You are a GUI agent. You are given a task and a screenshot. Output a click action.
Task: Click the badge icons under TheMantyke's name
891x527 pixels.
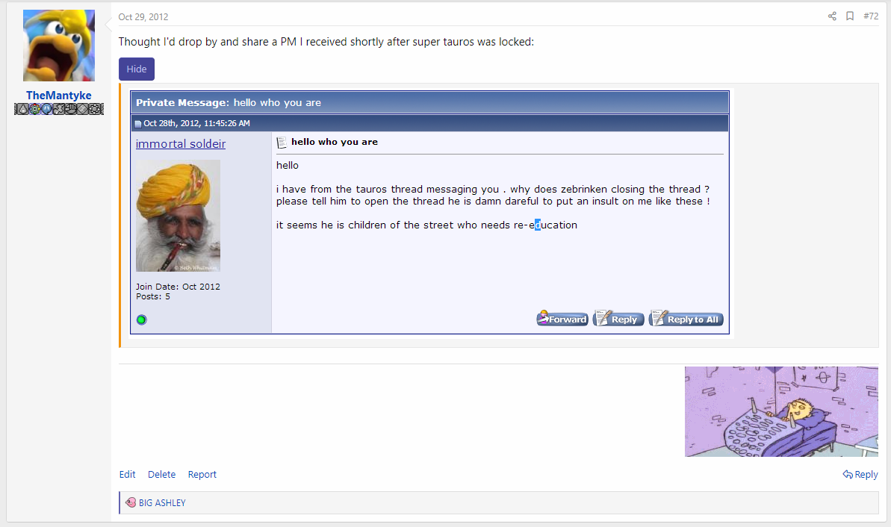click(58, 109)
